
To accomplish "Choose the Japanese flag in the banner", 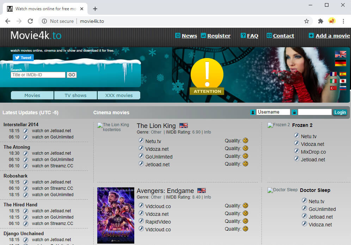I will (343, 81).
